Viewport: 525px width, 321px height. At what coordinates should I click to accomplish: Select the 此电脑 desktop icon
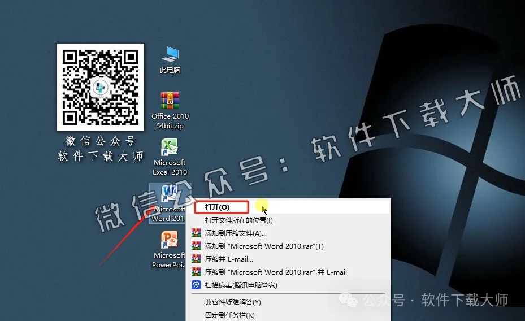click(170, 55)
